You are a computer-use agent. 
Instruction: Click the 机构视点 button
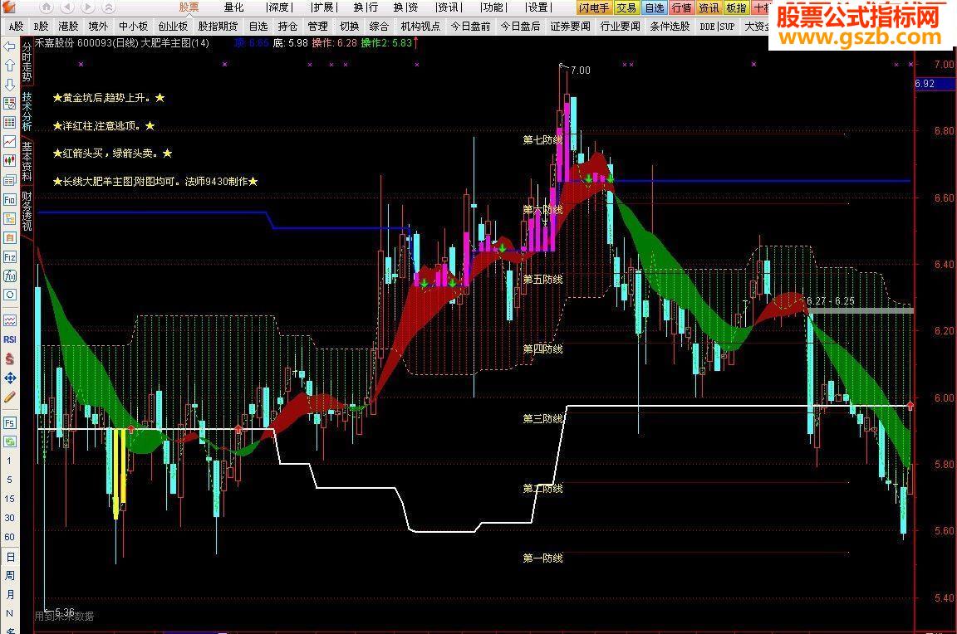(420, 27)
